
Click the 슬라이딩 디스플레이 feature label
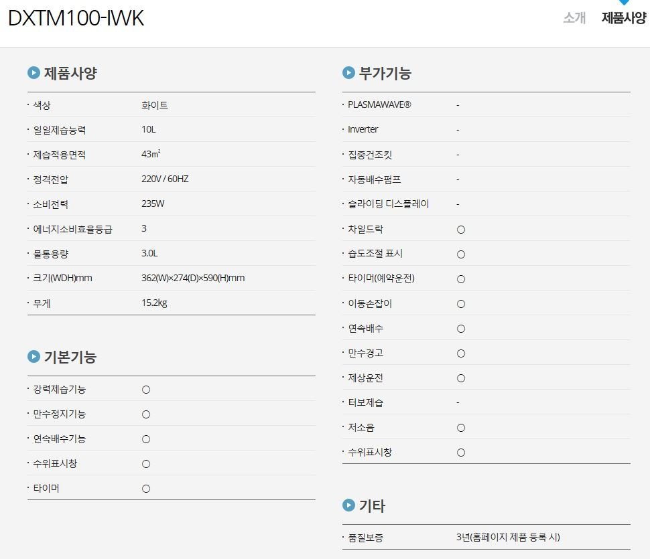click(389, 204)
